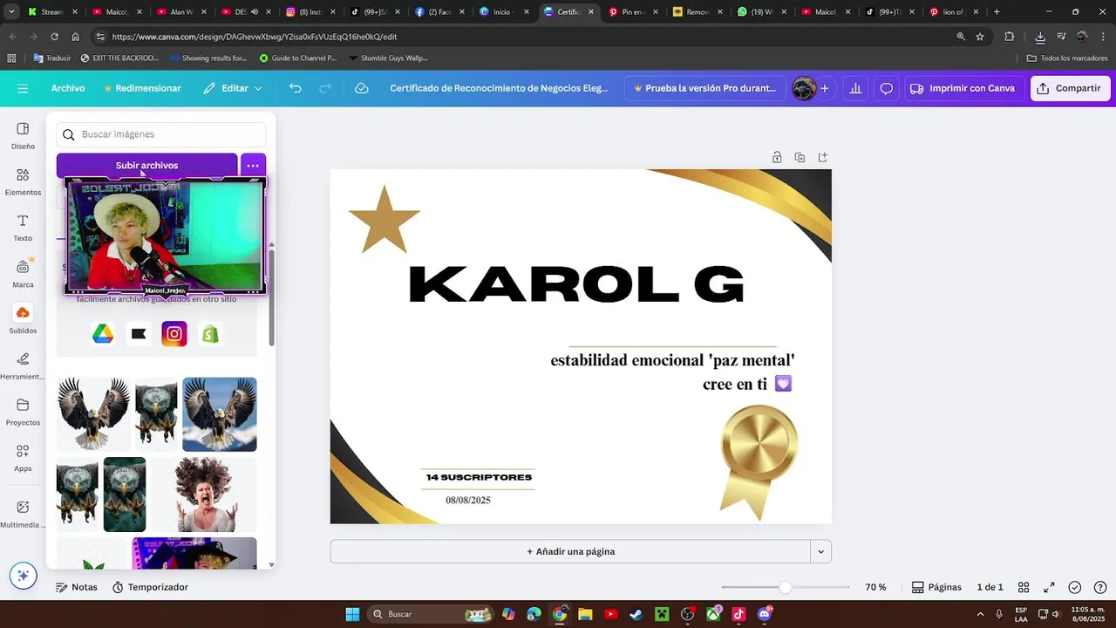This screenshot has width=1116, height=628.
Task: Select the blue sky eagle image thumbnail
Action: 220,414
